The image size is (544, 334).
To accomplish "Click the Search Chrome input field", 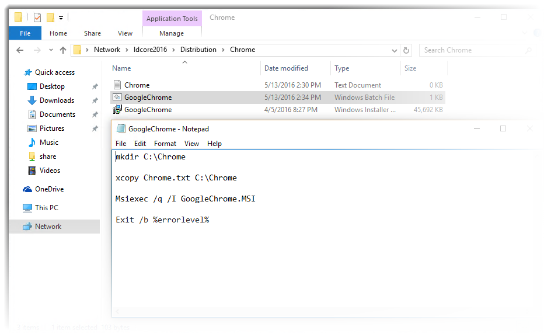I will click(473, 50).
